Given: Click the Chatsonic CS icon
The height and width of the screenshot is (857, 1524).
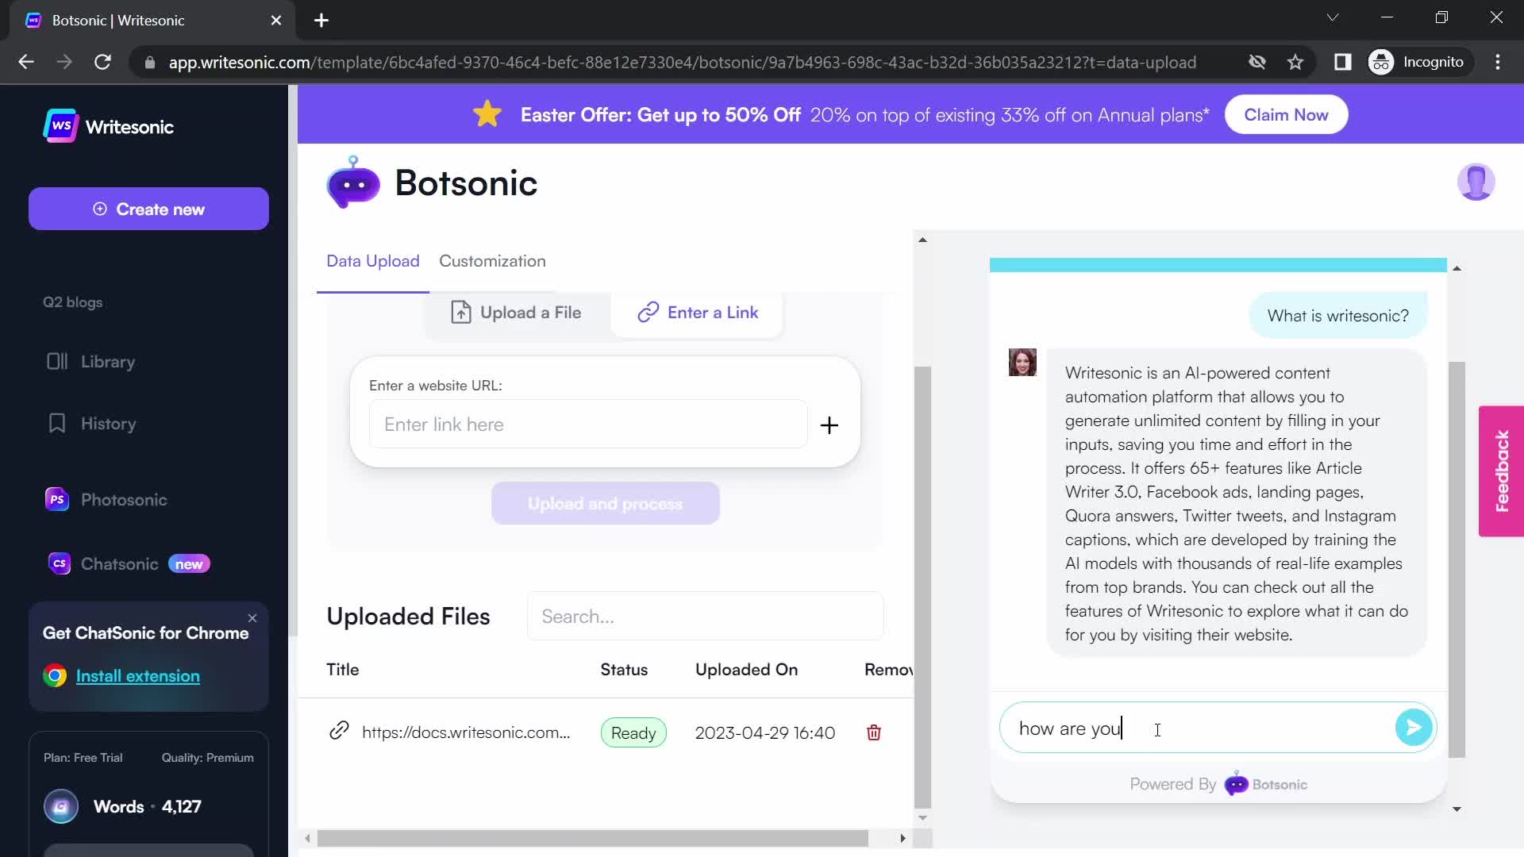Looking at the screenshot, I should click(60, 563).
